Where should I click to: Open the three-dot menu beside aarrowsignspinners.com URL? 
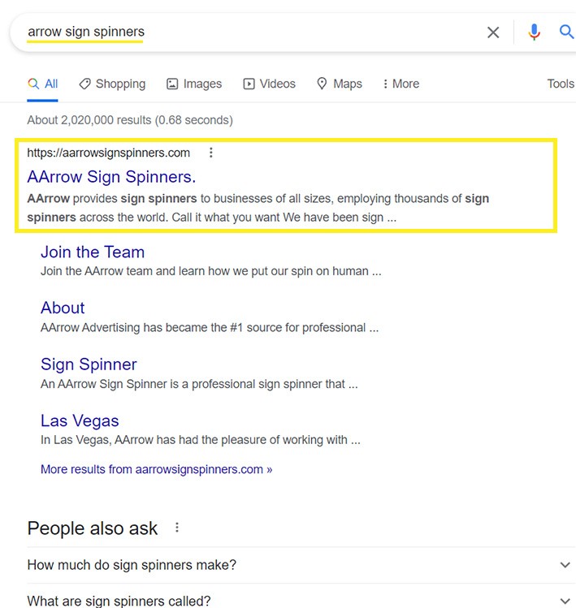point(211,153)
